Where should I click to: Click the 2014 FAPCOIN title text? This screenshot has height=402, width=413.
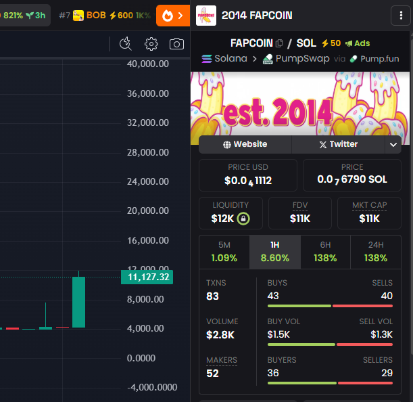[x=257, y=16]
